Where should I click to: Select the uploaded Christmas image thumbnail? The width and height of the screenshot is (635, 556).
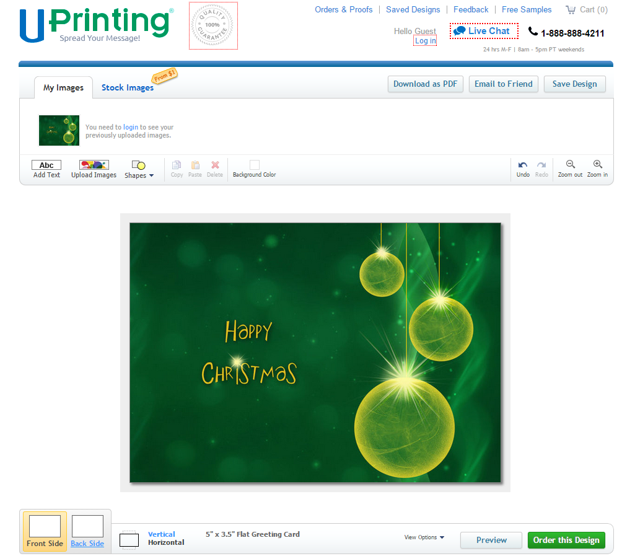tap(59, 131)
